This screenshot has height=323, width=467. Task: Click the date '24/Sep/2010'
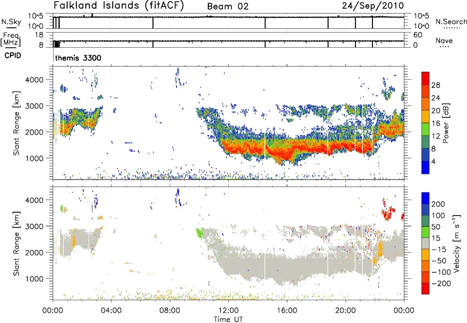[x=373, y=6]
